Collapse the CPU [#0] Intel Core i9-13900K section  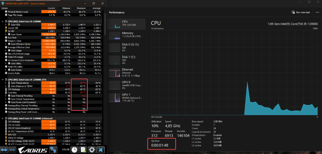point(3,21)
